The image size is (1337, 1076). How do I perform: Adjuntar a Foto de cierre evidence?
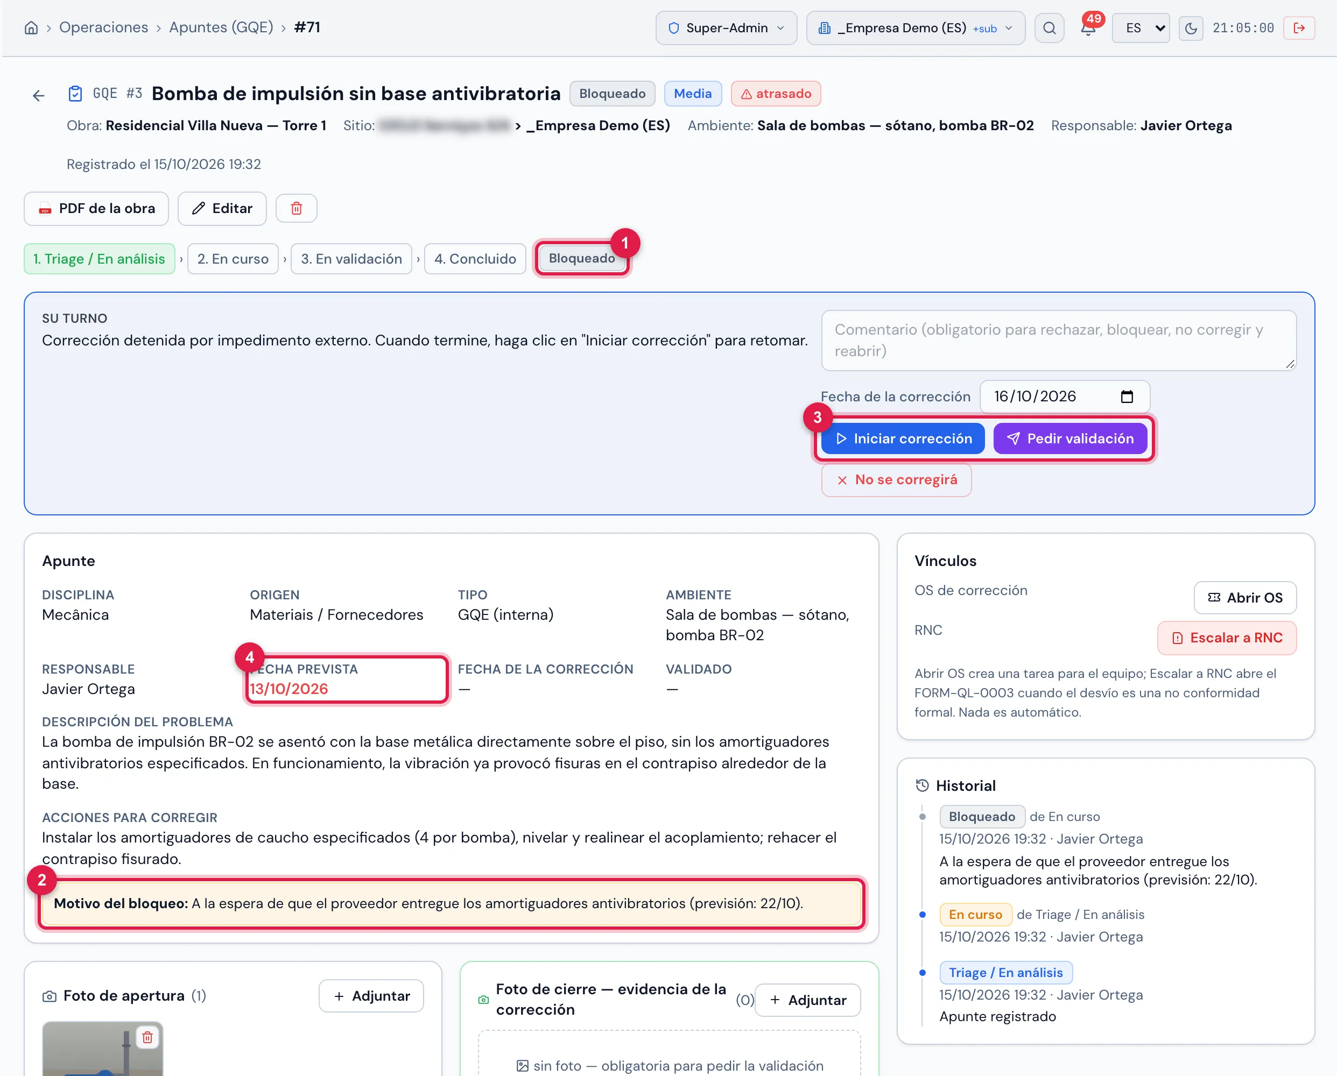click(x=807, y=1000)
